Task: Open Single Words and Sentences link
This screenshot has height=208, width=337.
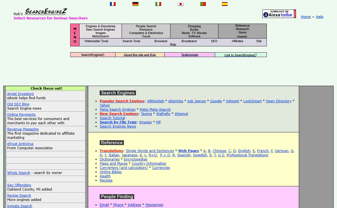Action: point(150,151)
